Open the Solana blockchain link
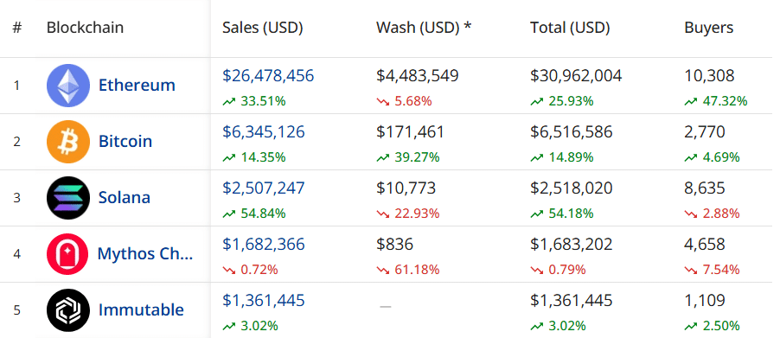This screenshot has width=780, height=338. point(125,197)
